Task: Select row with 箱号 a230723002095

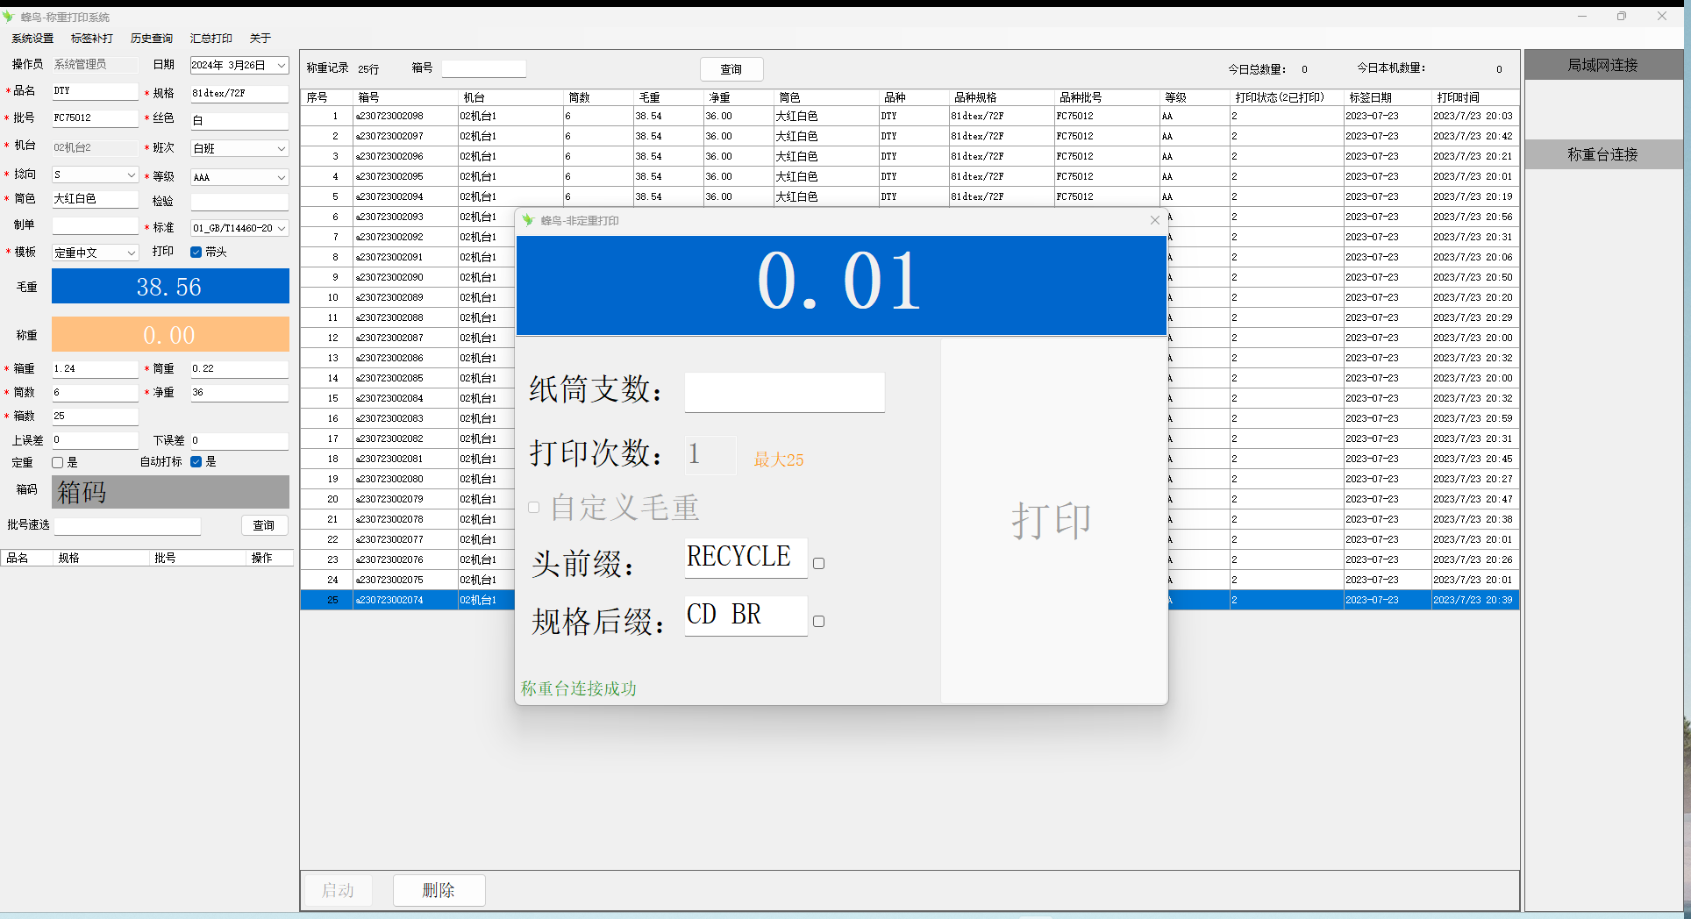Action: tap(910, 176)
